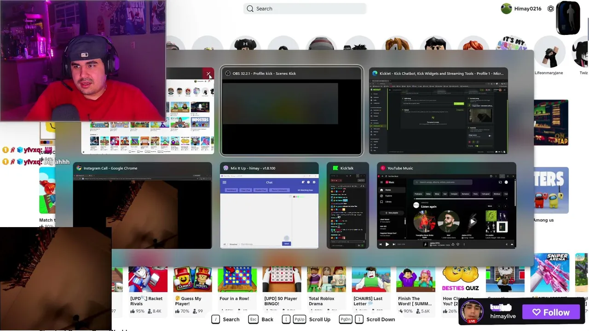
Task: Click the "Guess My Player!" game title
Action: (x=188, y=301)
